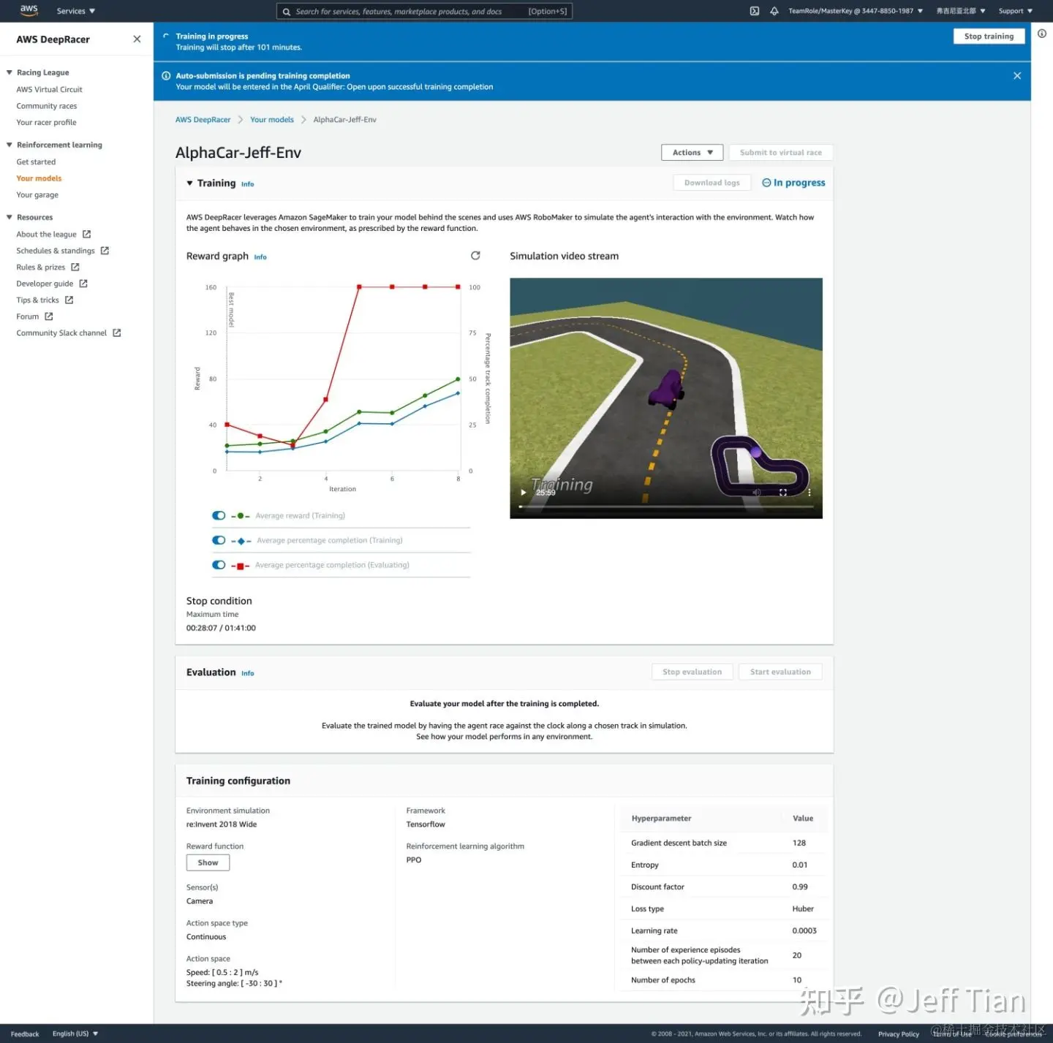This screenshot has height=1043, width=1053.
Task: Click the AWS DeepRacer breadcrumb link
Action: click(x=203, y=120)
